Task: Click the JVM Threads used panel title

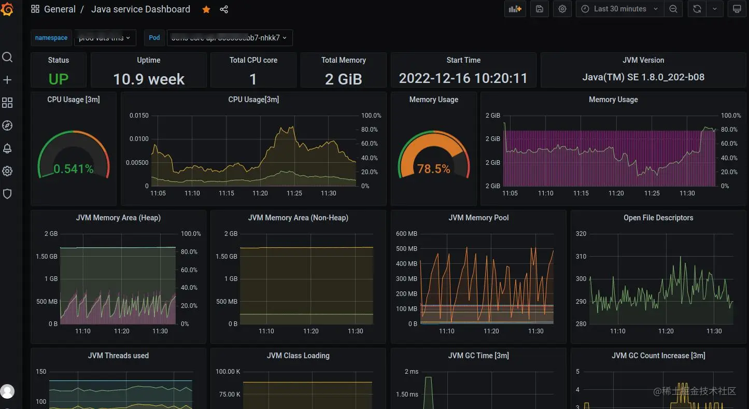Action: click(x=118, y=356)
